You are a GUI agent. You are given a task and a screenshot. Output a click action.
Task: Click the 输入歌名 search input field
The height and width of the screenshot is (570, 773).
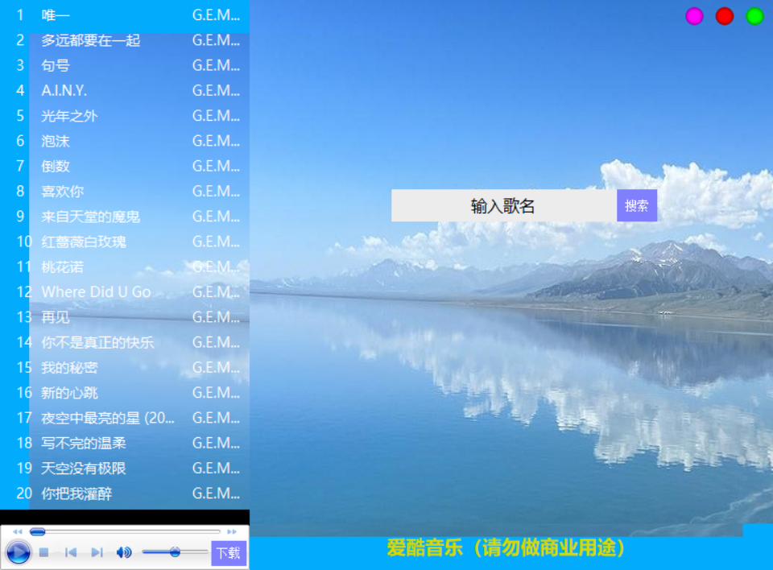click(x=503, y=205)
